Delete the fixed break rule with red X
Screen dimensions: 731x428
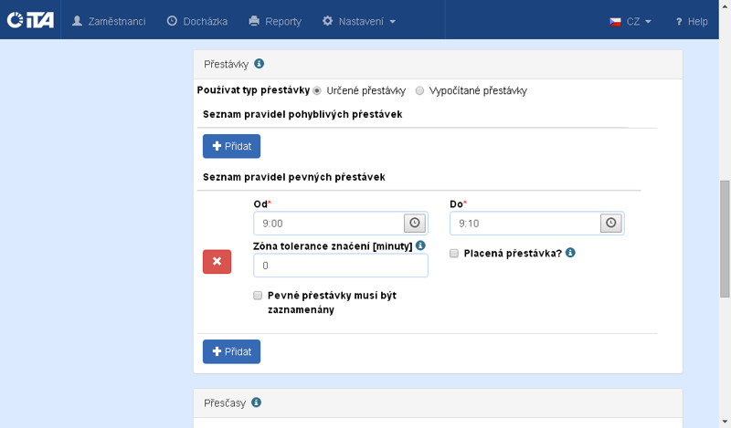point(217,262)
